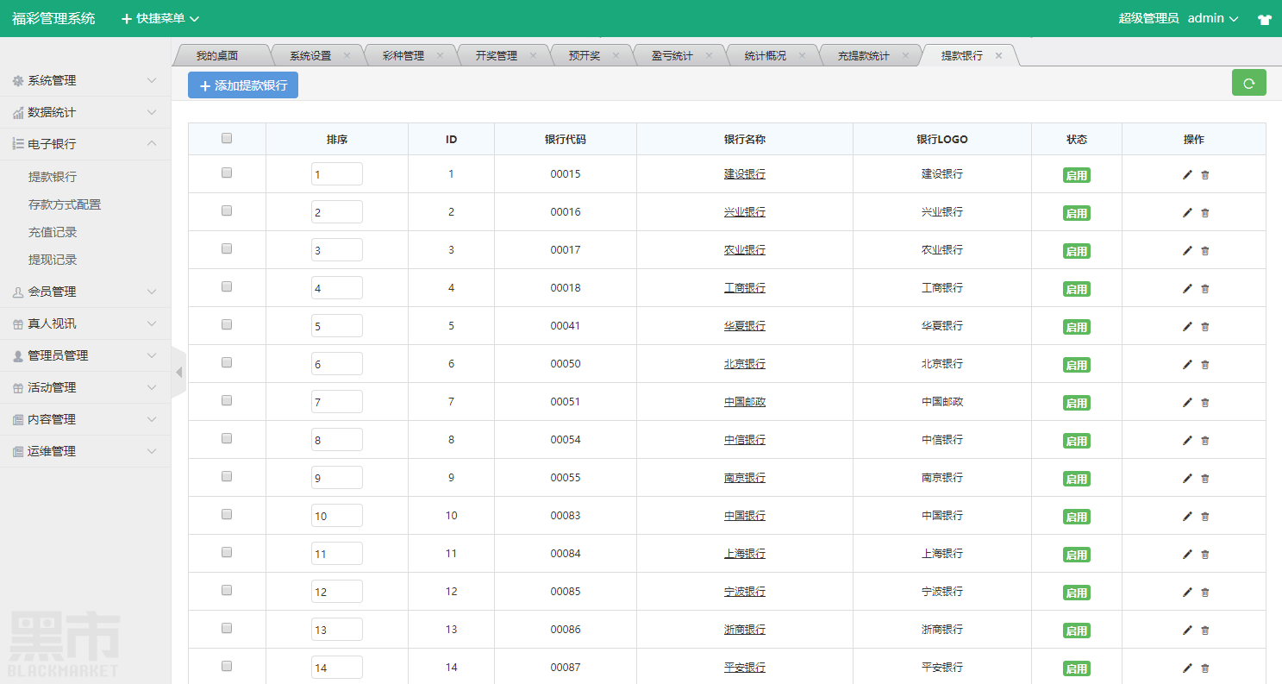Click pencil edit icon for 兴业银行

(1187, 213)
